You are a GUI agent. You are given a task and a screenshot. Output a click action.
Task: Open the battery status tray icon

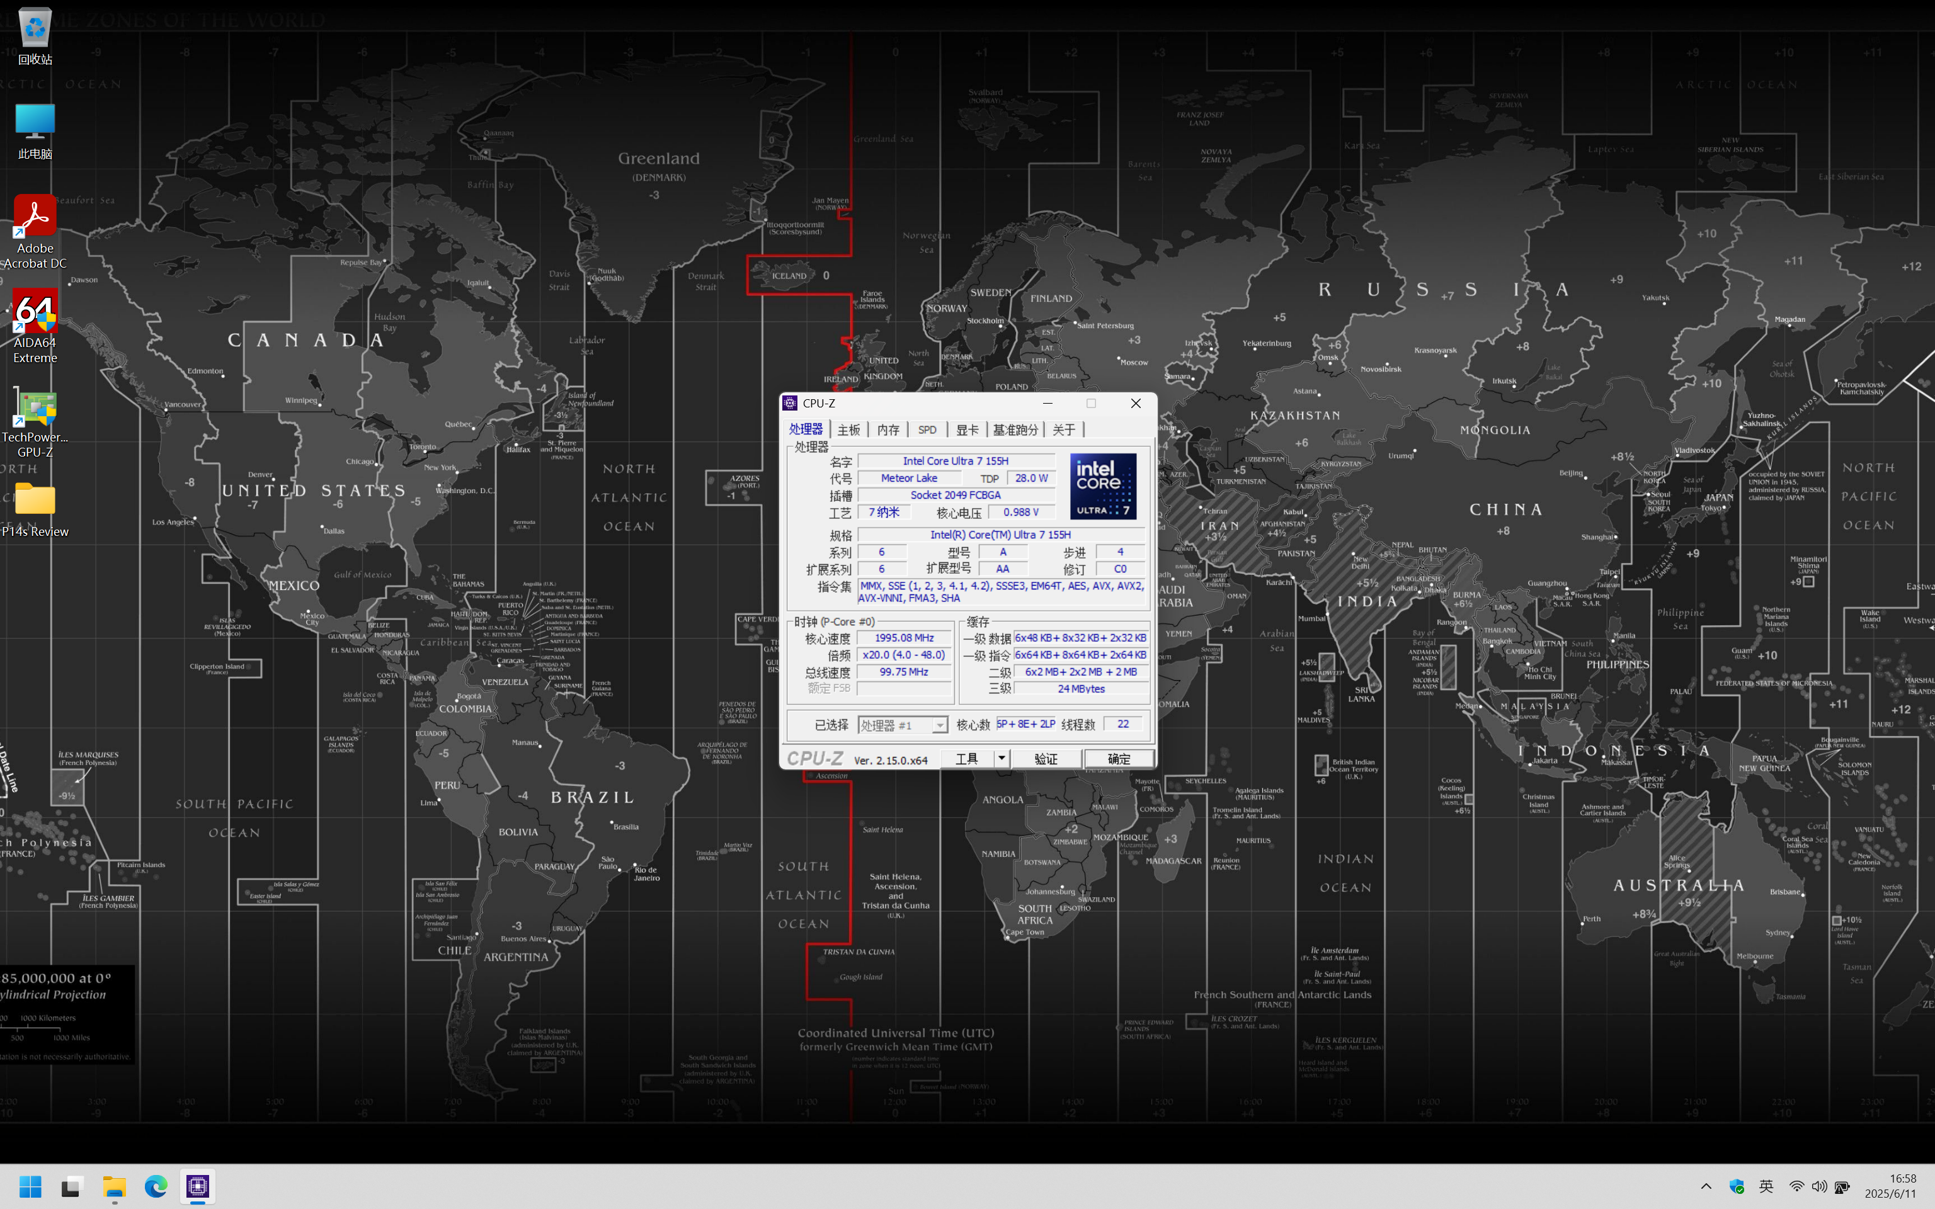pyautogui.click(x=1842, y=1186)
